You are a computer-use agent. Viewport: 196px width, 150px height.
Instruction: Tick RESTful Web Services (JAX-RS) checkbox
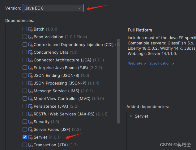coord(25,114)
